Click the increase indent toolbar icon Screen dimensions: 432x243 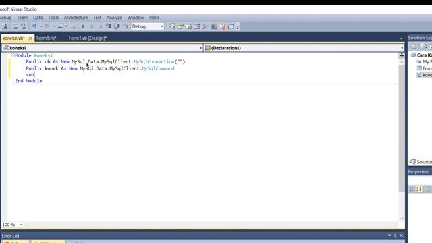pos(15,26)
